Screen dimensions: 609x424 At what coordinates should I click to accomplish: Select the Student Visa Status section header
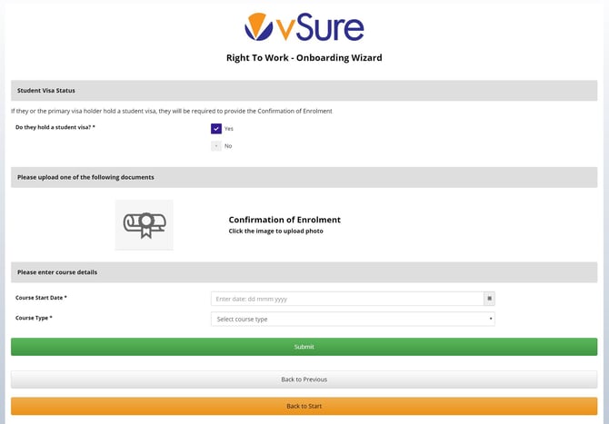[46, 91]
